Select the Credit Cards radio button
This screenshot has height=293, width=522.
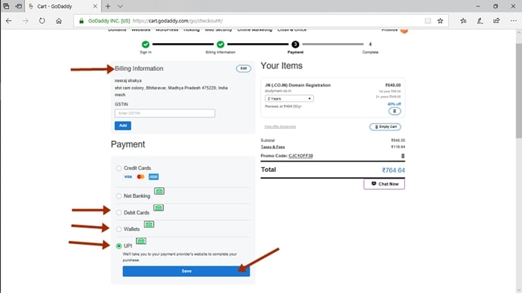(119, 168)
